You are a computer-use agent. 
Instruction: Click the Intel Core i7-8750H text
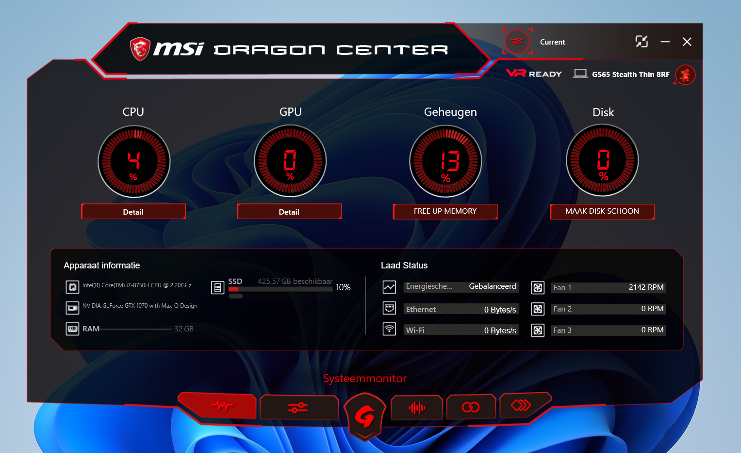click(x=137, y=285)
